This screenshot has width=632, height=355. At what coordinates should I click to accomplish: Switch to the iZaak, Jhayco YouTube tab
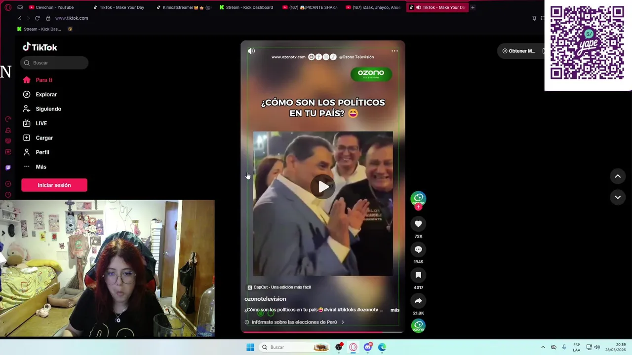[373, 7]
